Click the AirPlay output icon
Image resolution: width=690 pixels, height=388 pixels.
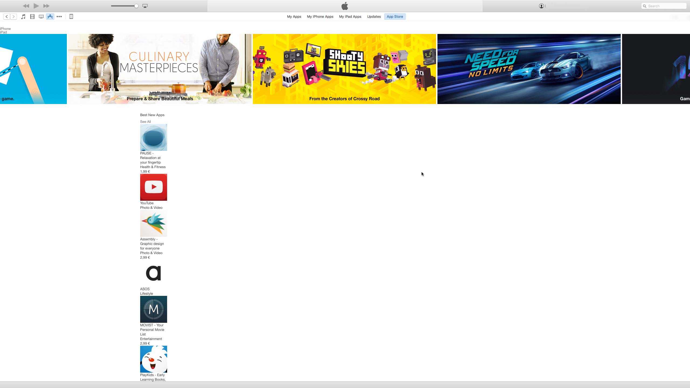pos(145,6)
